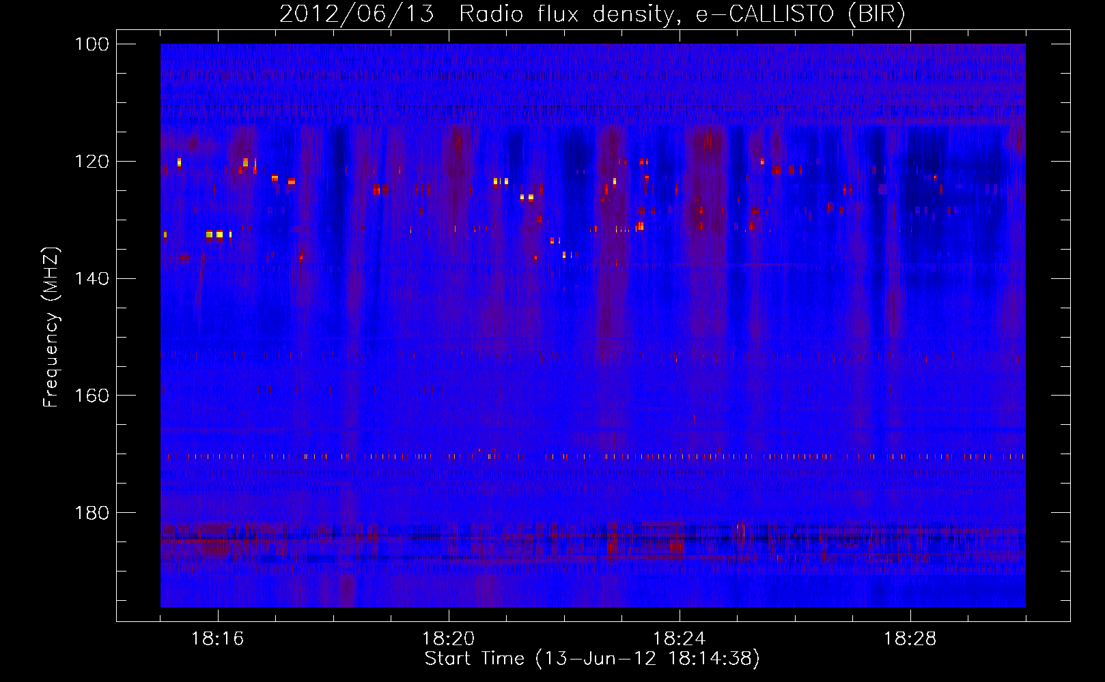The image size is (1105, 682).
Task: Click the 'Frequency (MHZ)' axis label
Action: click(52, 327)
